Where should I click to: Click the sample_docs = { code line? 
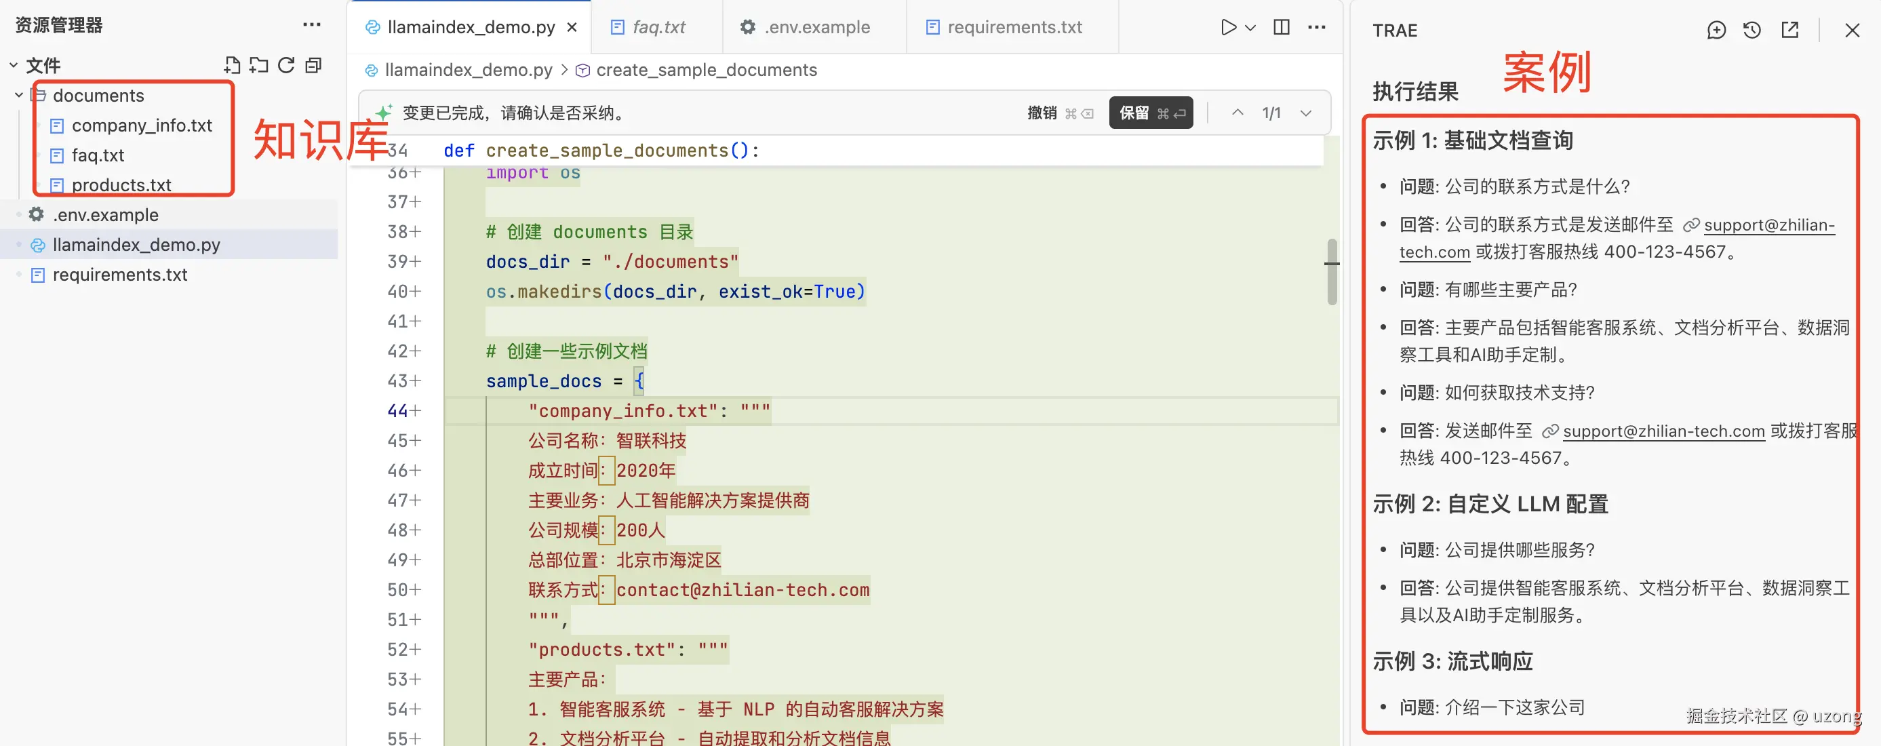564,380
